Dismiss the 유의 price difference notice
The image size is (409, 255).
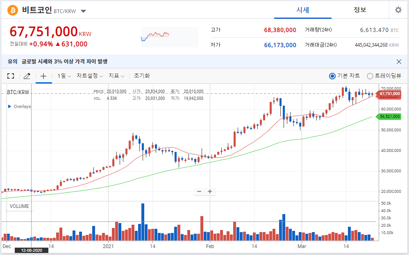click(399, 61)
